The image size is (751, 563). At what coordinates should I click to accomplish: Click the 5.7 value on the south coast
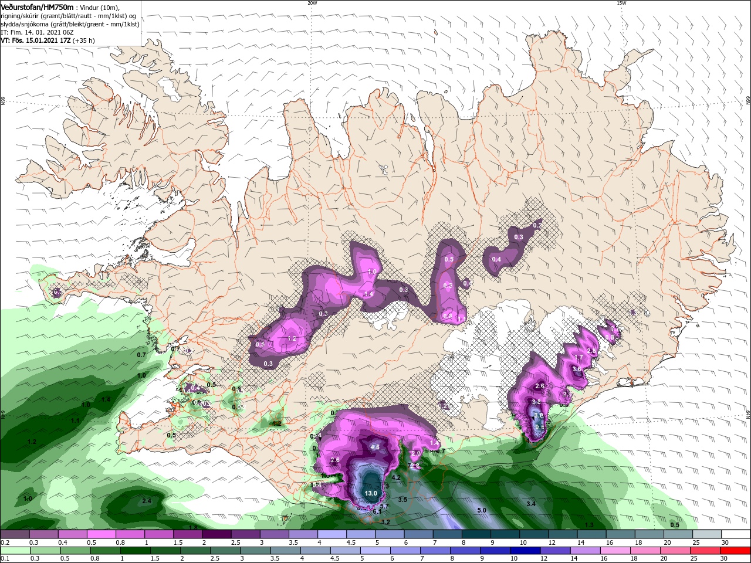(x=385, y=506)
